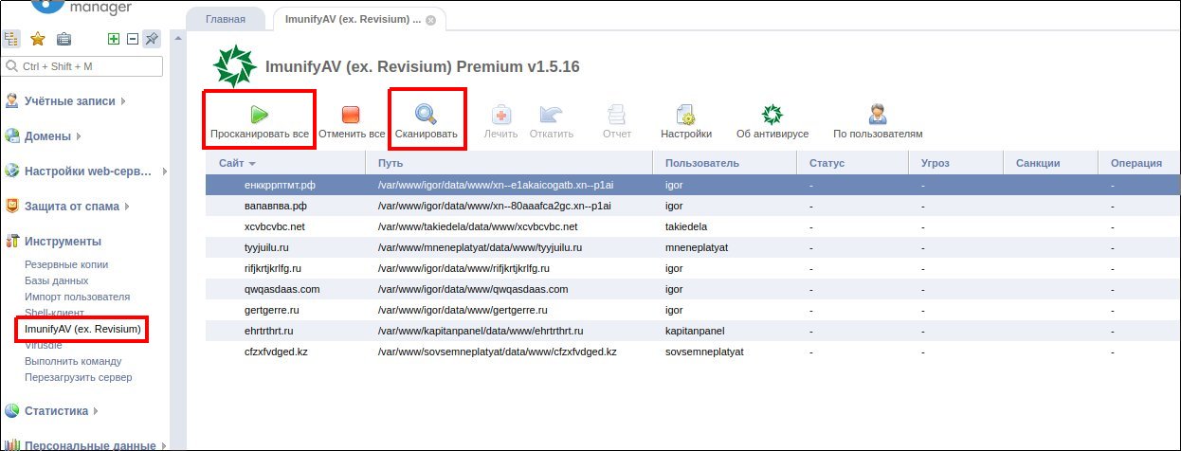Click the red Отменить все stop icon
Image resolution: width=1181 pixels, height=451 pixels.
click(351, 115)
